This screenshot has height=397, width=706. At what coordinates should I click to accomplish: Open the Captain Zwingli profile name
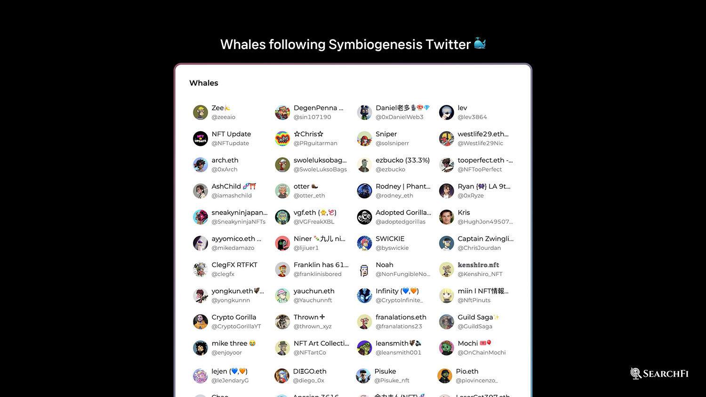pos(486,238)
